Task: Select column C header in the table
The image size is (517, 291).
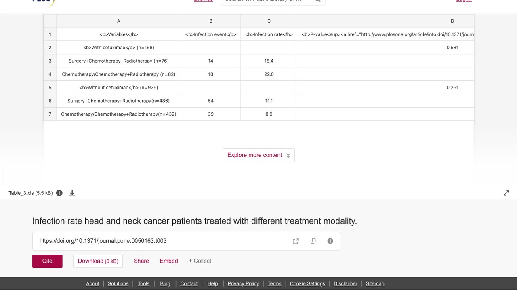Action: pyautogui.click(x=269, y=21)
